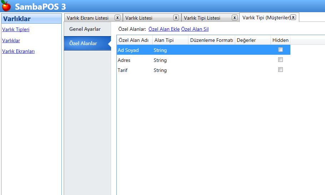The image size is (325, 195).
Task: Close the Varlık Tipi Listesi tab
Action: pyautogui.click(x=235, y=18)
